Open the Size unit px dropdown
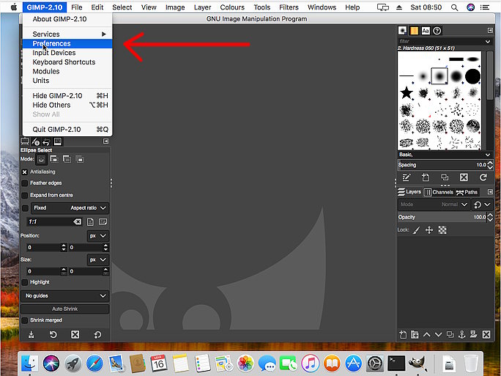 click(97, 260)
